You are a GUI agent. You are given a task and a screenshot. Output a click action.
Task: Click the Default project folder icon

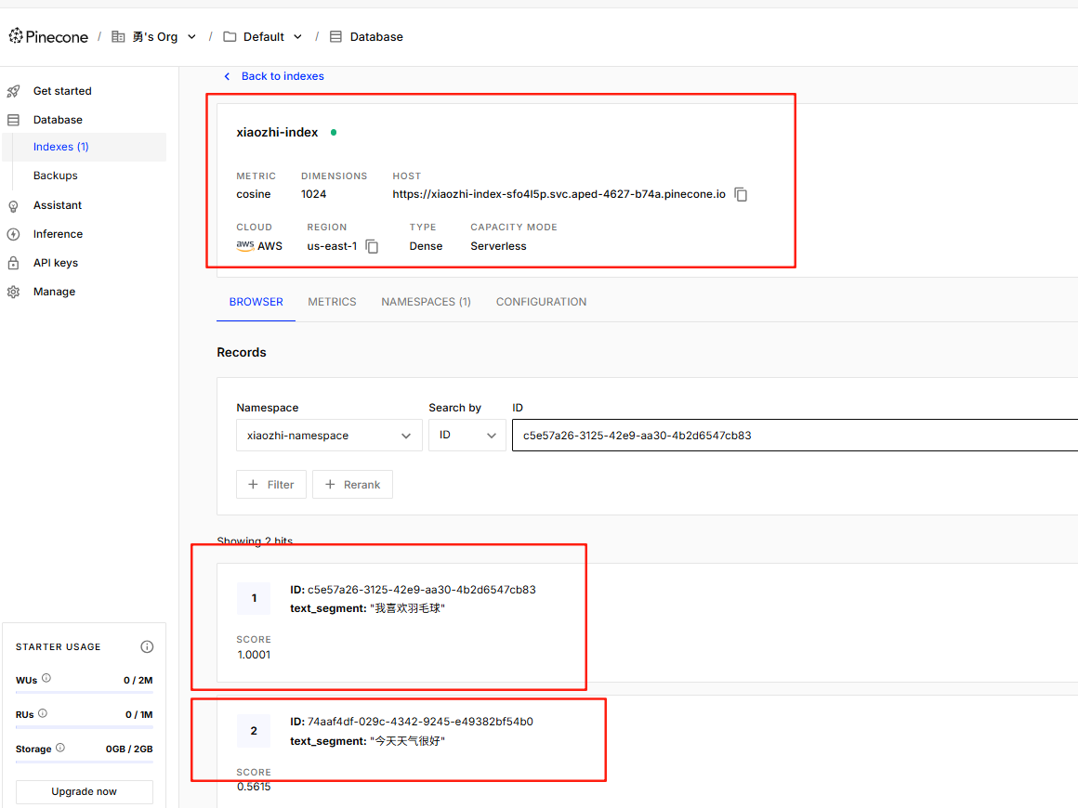pos(230,36)
